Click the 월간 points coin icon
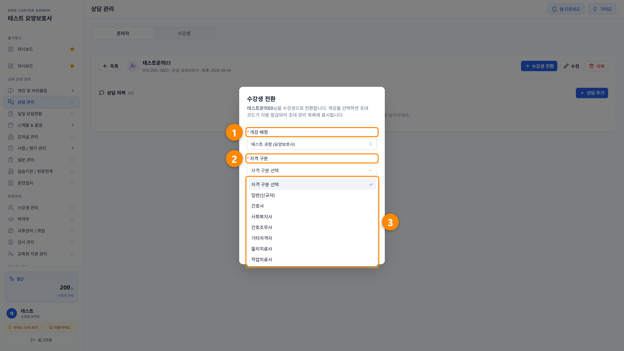624x351 pixels. click(12, 279)
